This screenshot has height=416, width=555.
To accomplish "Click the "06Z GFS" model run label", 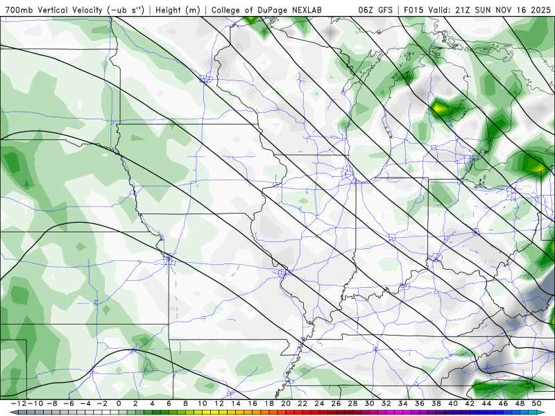I will tap(375, 10).
